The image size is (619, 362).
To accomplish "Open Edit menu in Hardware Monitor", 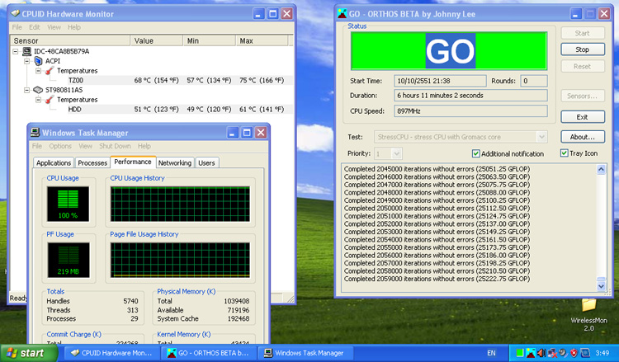I will pyautogui.click(x=35, y=27).
